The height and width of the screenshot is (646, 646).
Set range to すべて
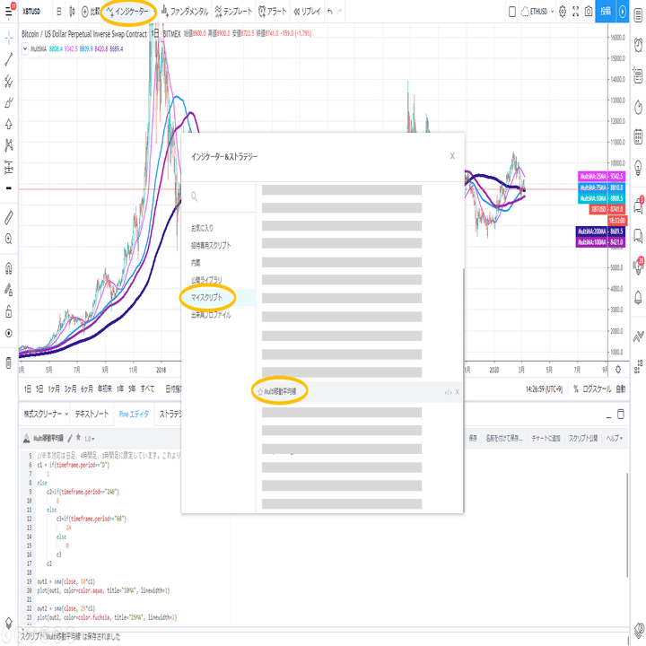click(147, 388)
